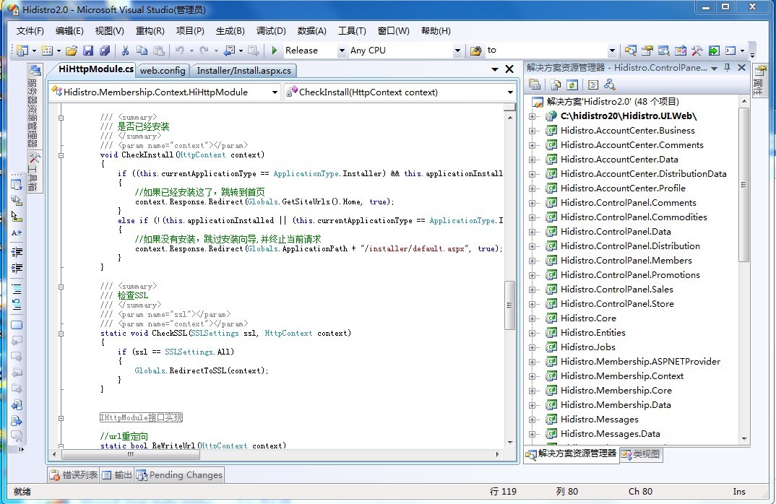Click the Increase Indent icon
Screen dimensions: 776x504
(x=17, y=269)
